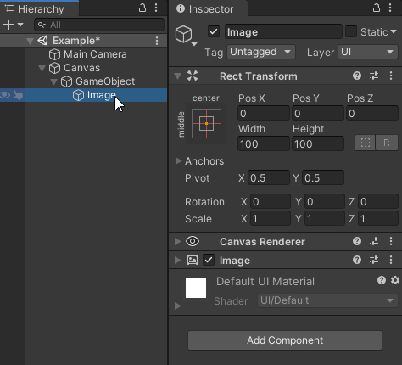Screen dimensions: 402x365
Task: Open Image component help icon
Action: coord(357,260)
